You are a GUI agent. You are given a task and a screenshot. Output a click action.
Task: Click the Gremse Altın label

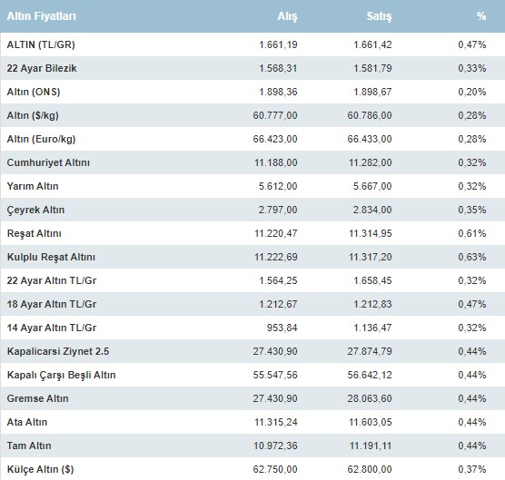click(37, 398)
